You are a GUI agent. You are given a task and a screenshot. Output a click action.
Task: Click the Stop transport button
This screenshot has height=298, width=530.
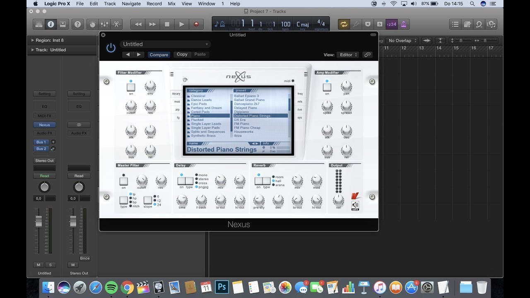pyautogui.click(x=167, y=24)
